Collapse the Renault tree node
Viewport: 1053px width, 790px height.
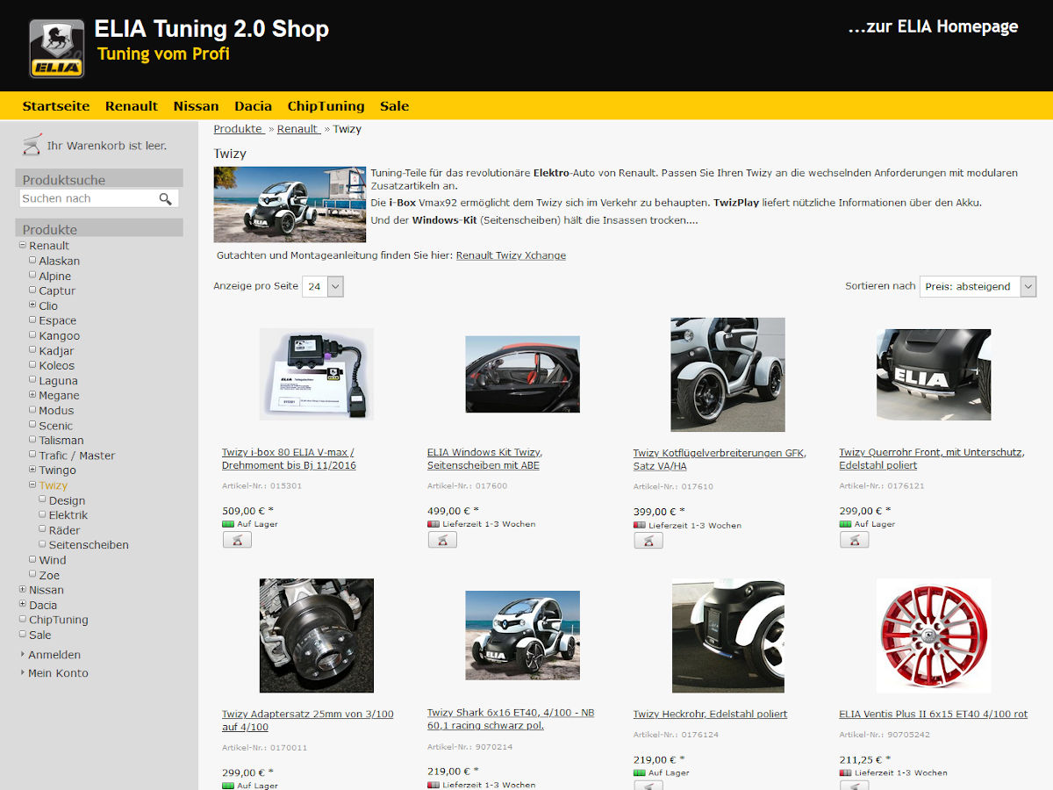point(23,246)
